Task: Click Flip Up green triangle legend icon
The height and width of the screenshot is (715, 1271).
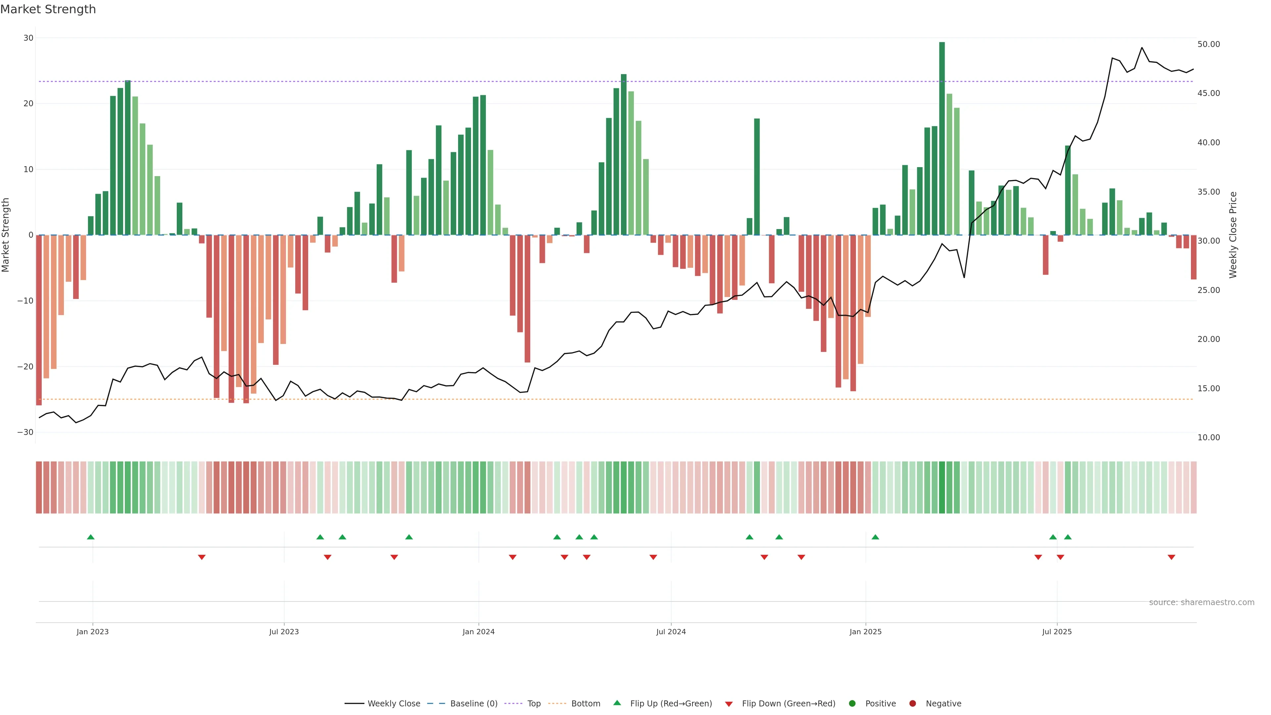Action: [617, 703]
